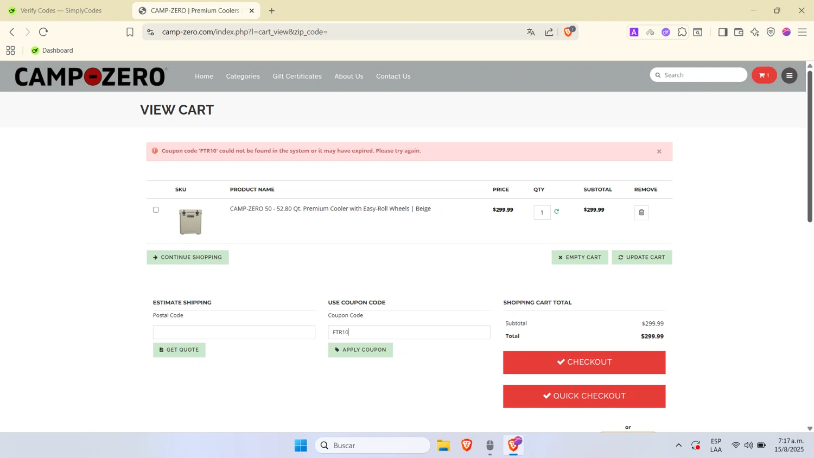
Task: Dismiss the FTR10 coupon error alert
Action: pos(659,151)
